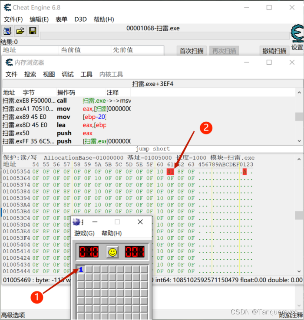Click disassembler scrollbar down arrow
This screenshot has width=304, height=320.
tap(299, 141)
